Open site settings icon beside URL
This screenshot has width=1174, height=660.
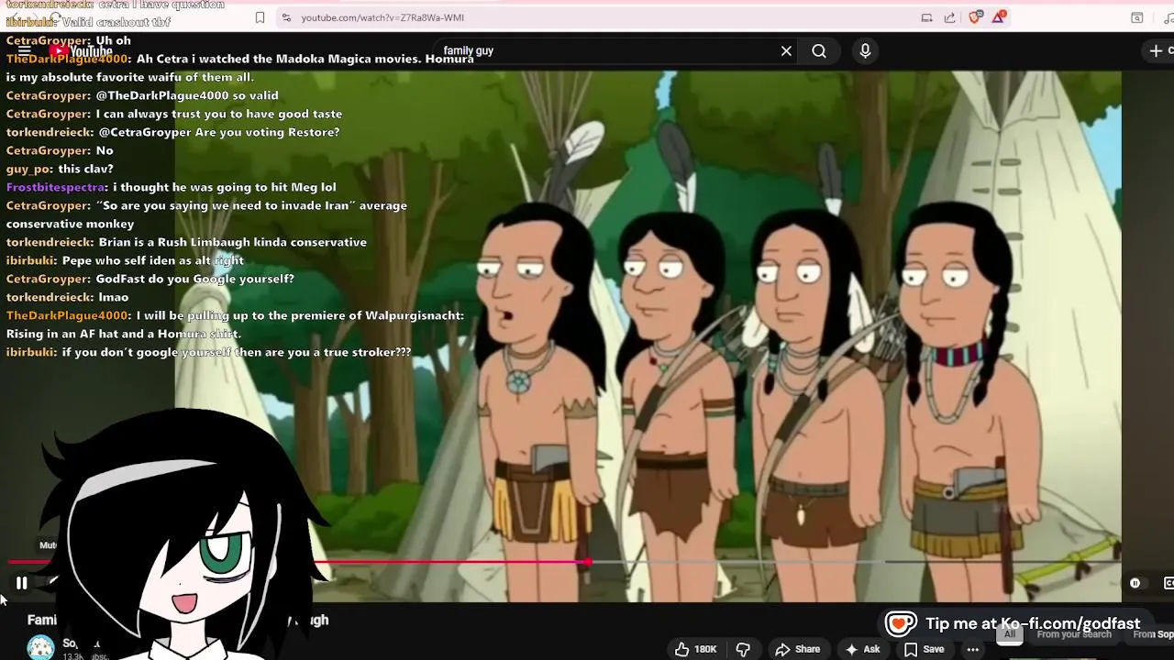click(286, 17)
